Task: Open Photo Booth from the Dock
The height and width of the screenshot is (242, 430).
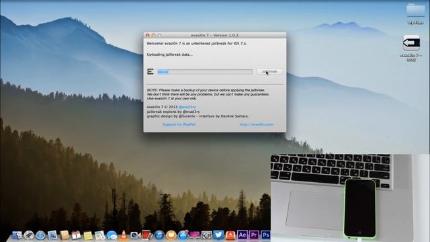Action: click(147, 235)
